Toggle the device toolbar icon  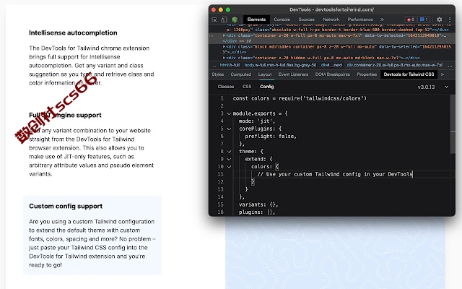[224, 20]
